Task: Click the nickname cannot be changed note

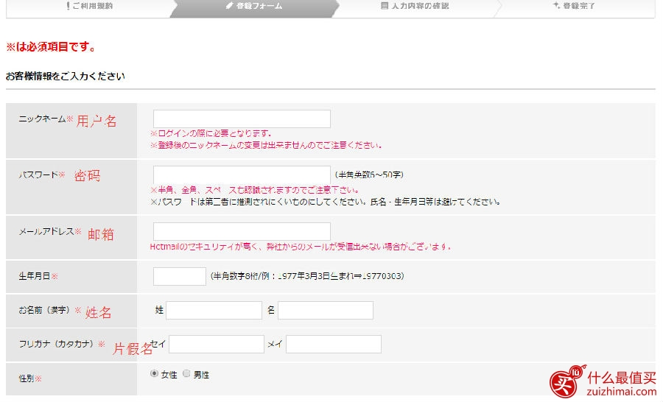Action: (x=266, y=146)
